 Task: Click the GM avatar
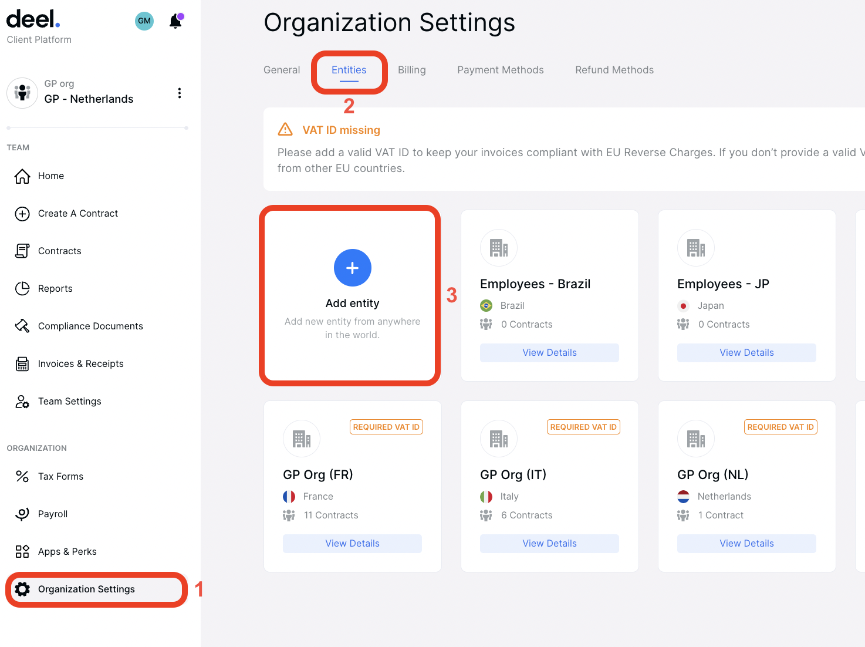pyautogui.click(x=144, y=21)
